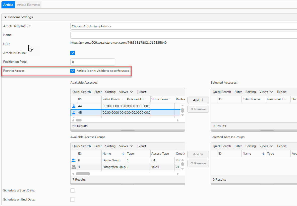Click the Name input field
The width and height of the screenshot is (297, 206).
(x=184, y=35)
